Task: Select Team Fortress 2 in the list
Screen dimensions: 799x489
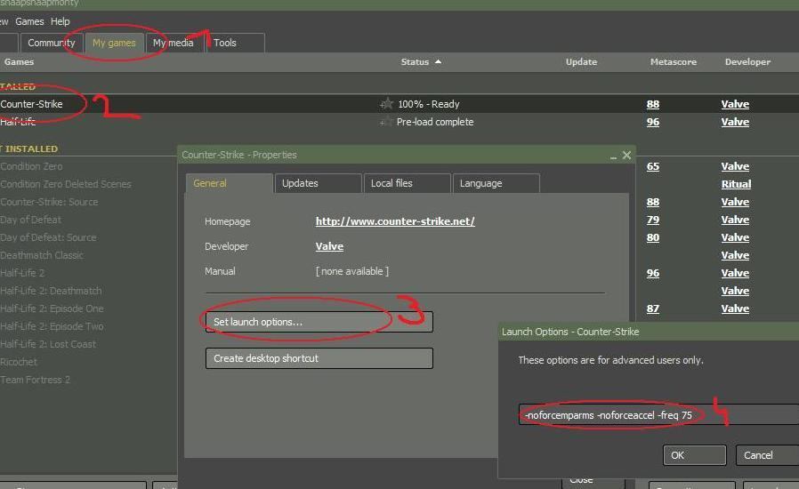Action: coord(36,380)
